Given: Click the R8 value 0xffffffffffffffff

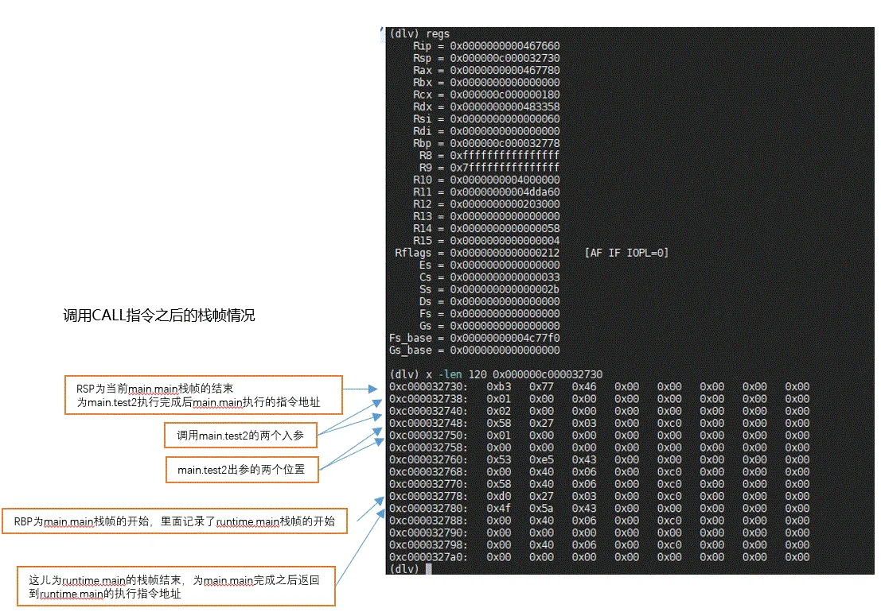Looking at the screenshot, I should (x=505, y=155).
